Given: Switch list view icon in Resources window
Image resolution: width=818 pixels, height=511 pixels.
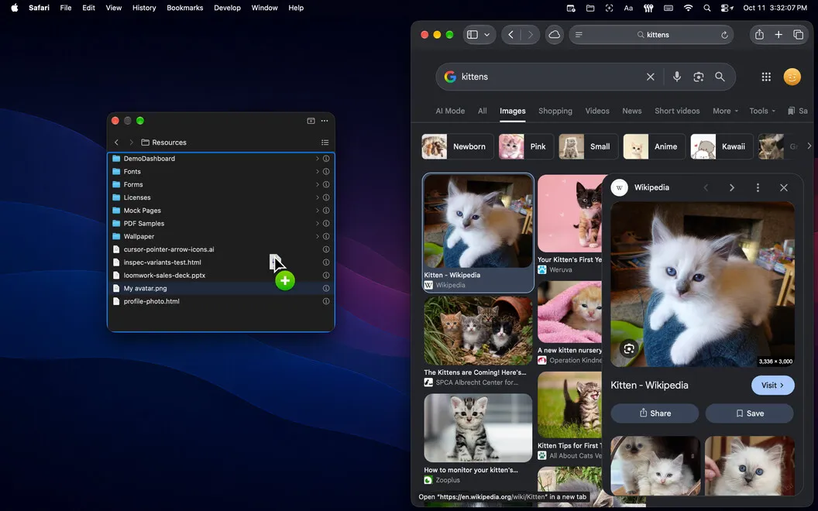Looking at the screenshot, I should click(325, 142).
